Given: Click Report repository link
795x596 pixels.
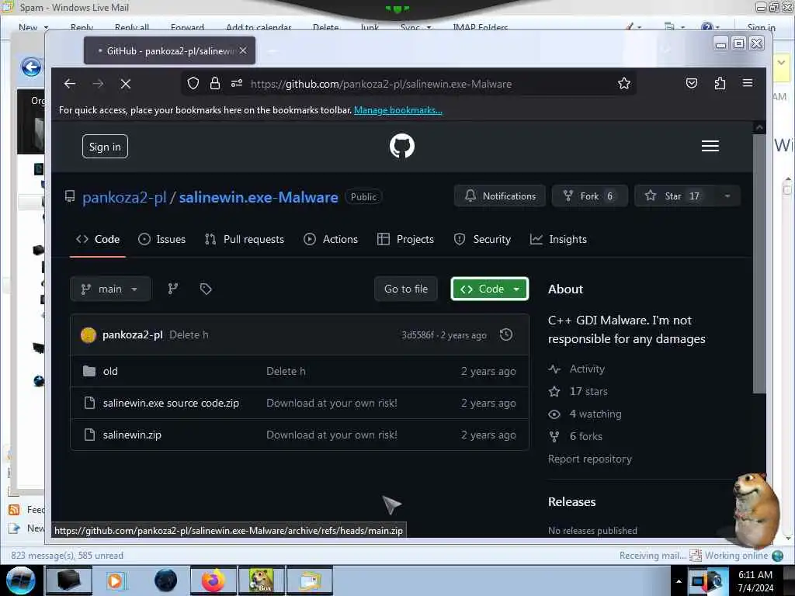Looking at the screenshot, I should (590, 459).
